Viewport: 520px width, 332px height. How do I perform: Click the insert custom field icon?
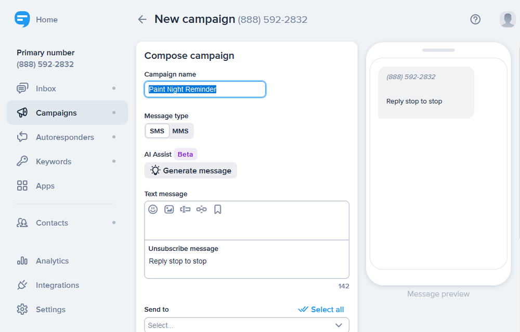[x=185, y=209]
